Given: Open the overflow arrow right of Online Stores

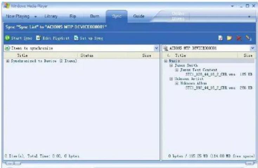Looking at the screenshot, I should point(249,16).
